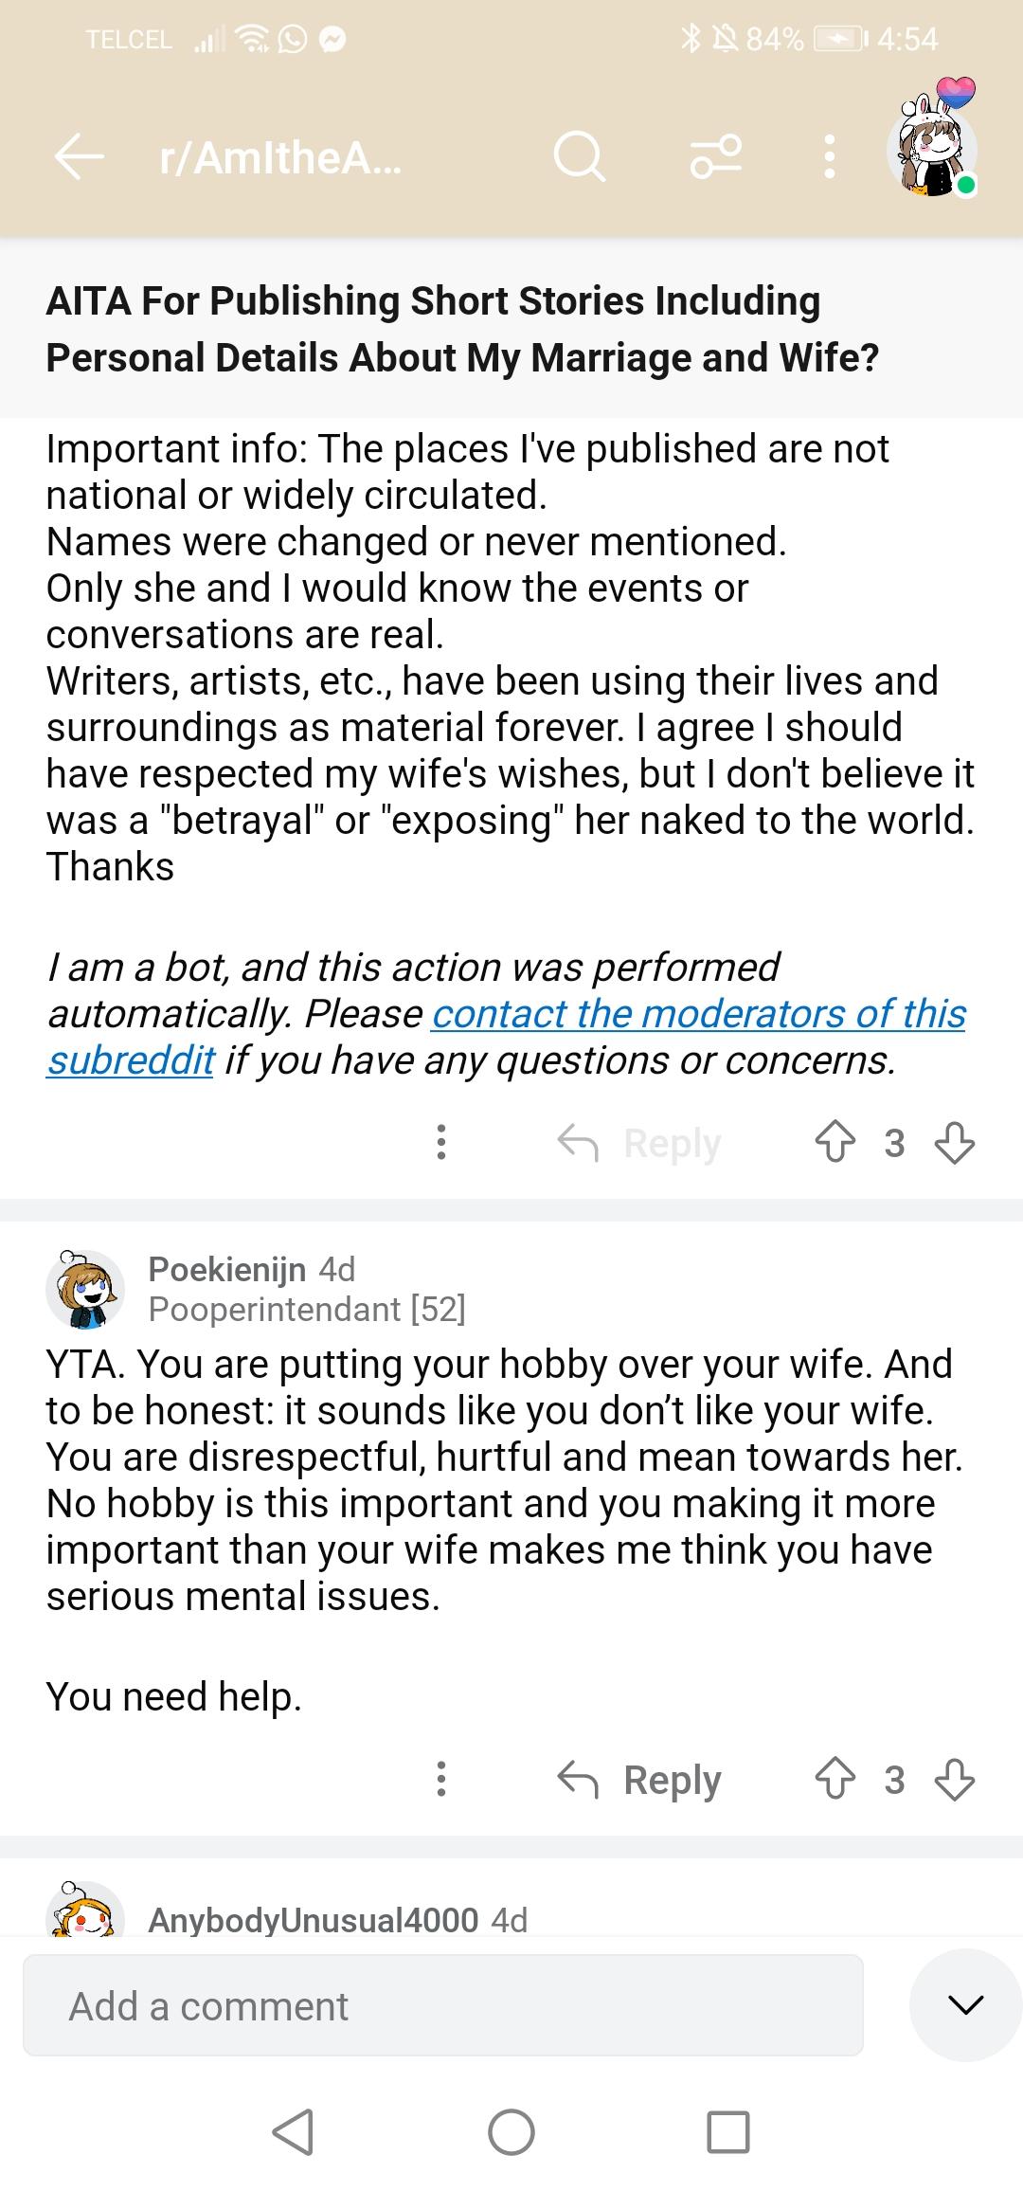This screenshot has height=2191, width=1023.
Task: Upvote the bot's comment
Action: (835, 1143)
